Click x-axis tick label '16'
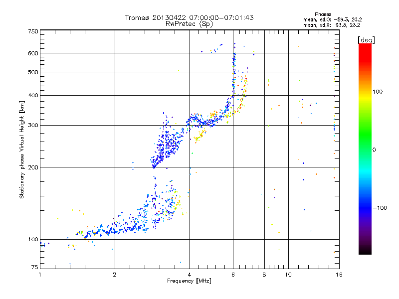The image size is (399, 299). pos(339,275)
